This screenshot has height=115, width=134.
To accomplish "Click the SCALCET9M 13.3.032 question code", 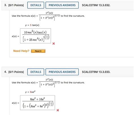I will [x=96, y=5].
